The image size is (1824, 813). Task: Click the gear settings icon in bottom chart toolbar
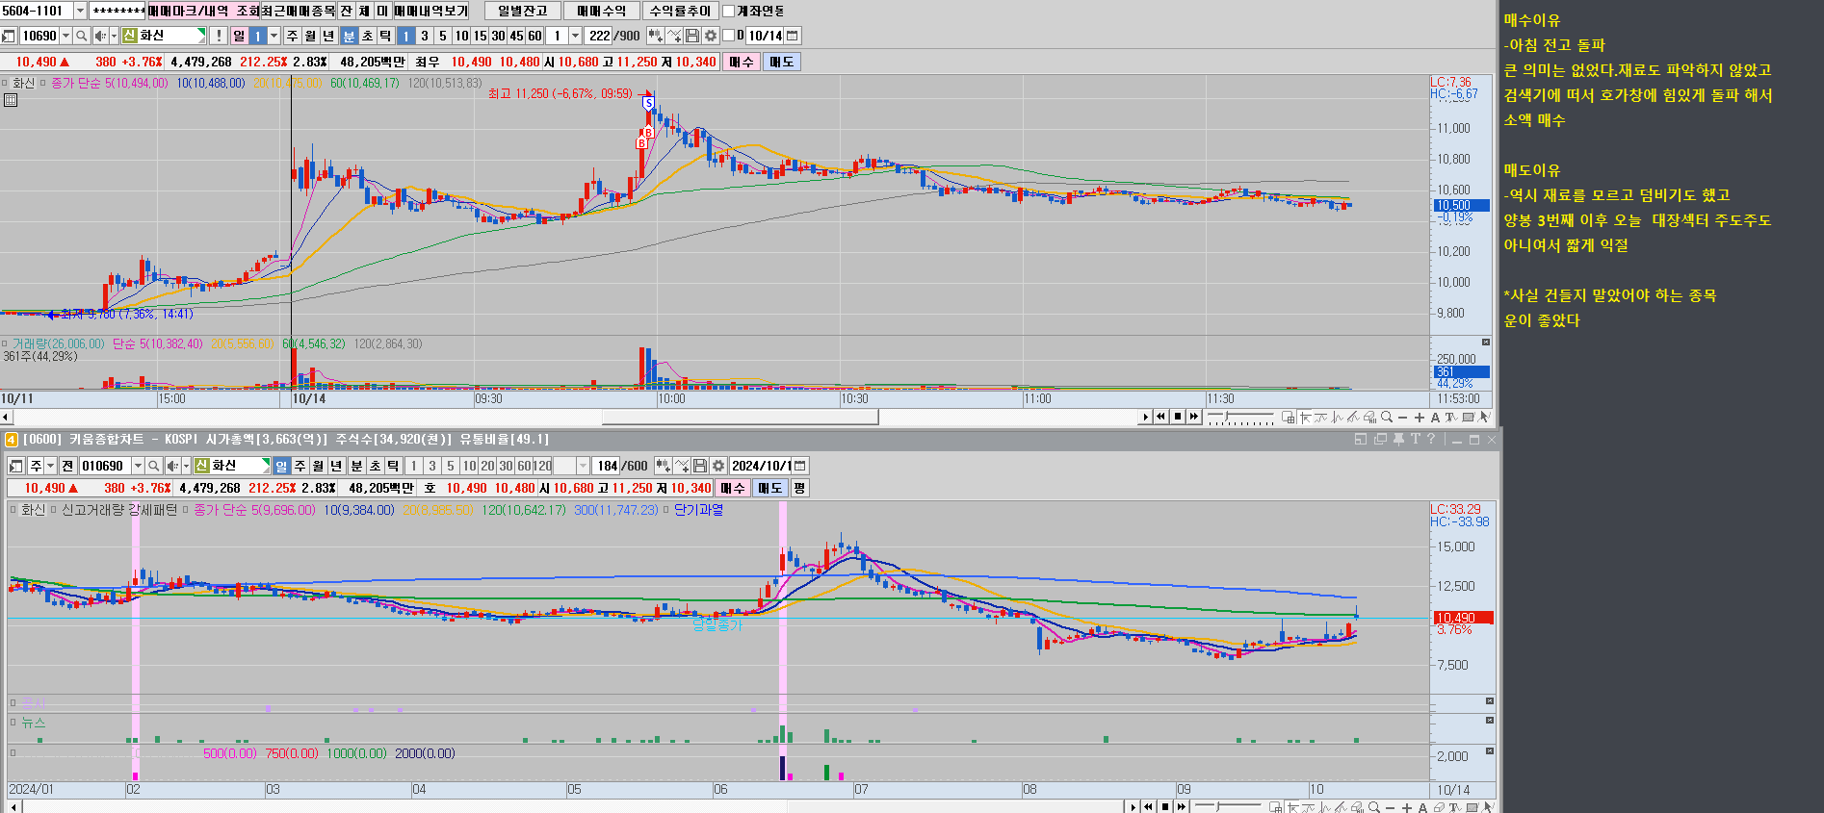718,466
